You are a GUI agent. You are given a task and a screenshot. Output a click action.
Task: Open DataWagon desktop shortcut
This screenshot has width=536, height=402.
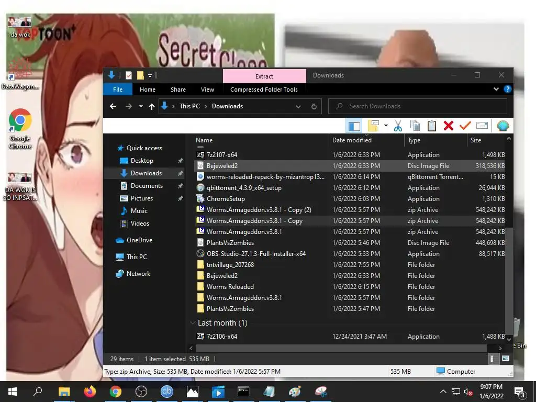click(x=20, y=73)
